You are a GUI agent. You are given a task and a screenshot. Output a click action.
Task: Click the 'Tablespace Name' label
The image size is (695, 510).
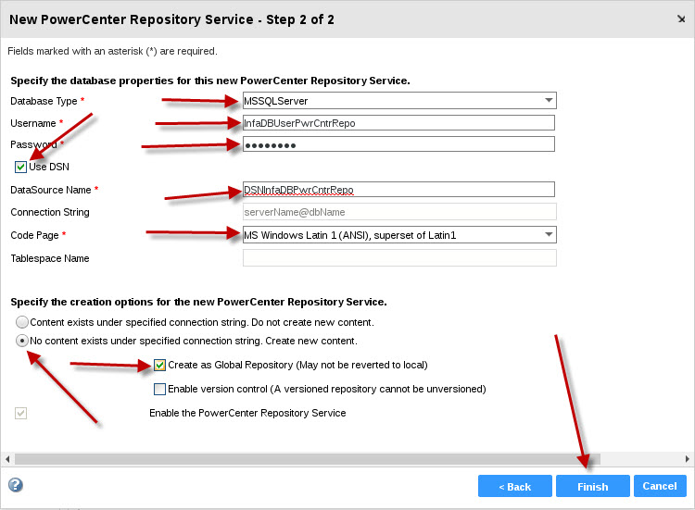tap(50, 258)
